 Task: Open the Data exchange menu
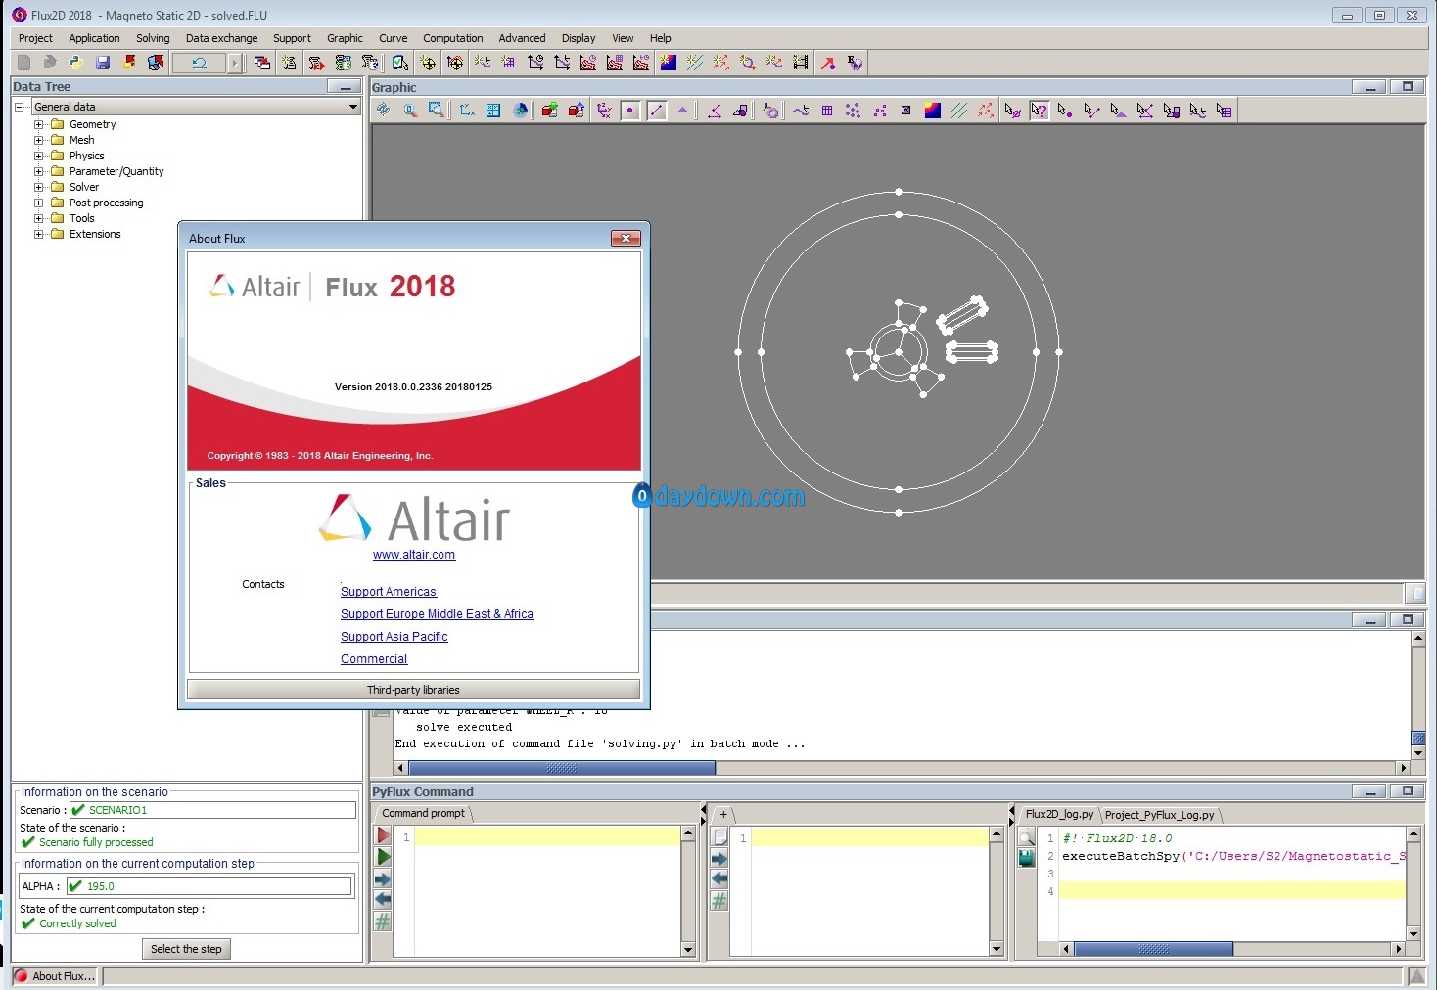(x=221, y=38)
